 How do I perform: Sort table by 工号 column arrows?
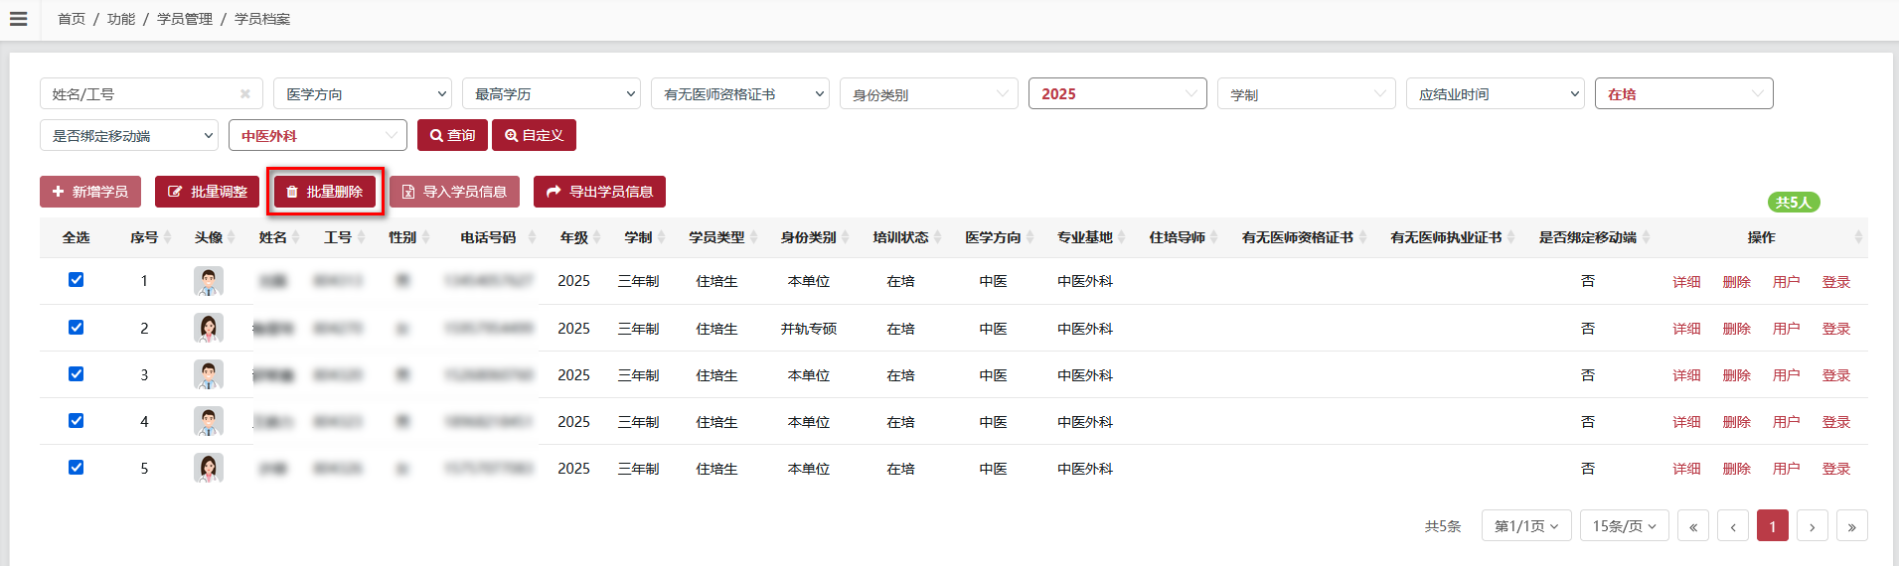pos(362,237)
